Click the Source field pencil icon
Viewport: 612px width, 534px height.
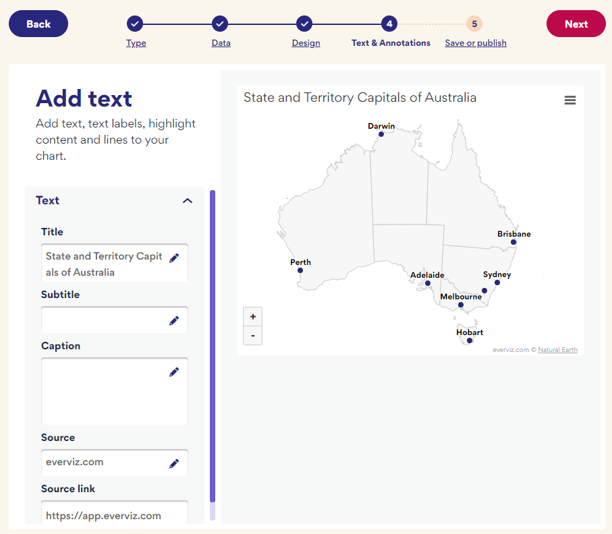click(174, 463)
